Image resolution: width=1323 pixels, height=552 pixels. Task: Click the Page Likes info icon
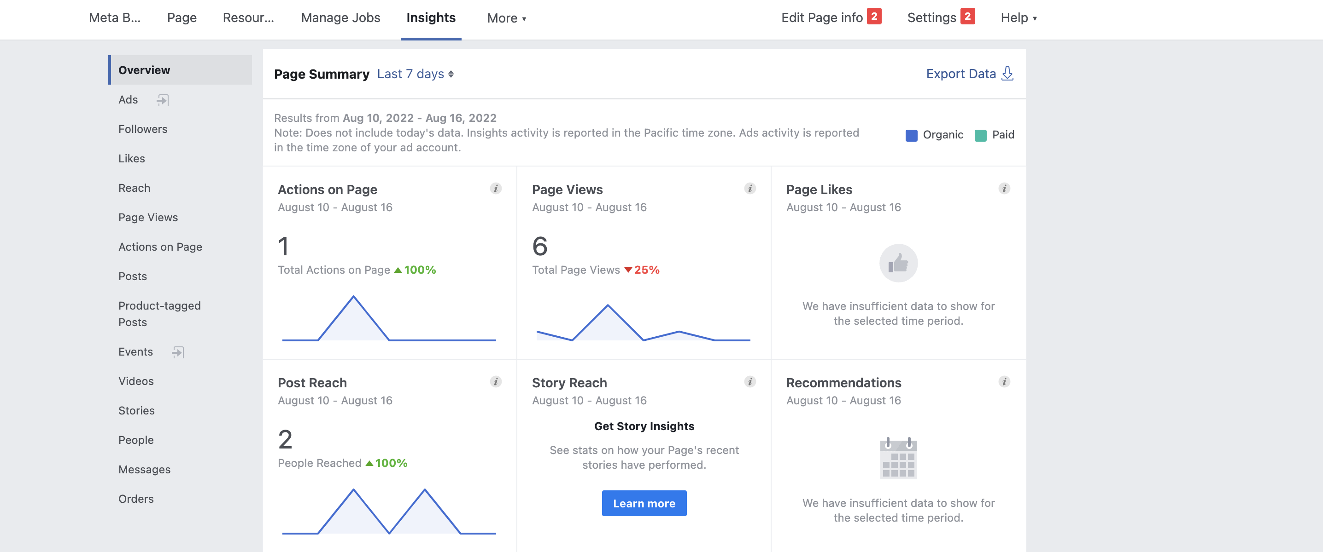coord(1004,188)
